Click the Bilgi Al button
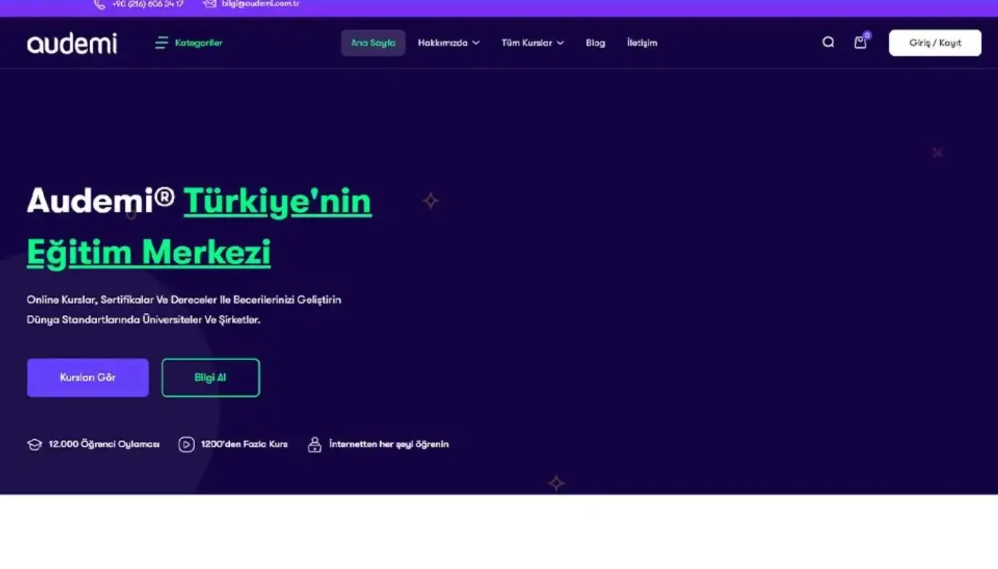Viewport: 998px width, 569px height. [210, 377]
